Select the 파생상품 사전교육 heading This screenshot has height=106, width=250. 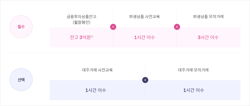click(144, 17)
